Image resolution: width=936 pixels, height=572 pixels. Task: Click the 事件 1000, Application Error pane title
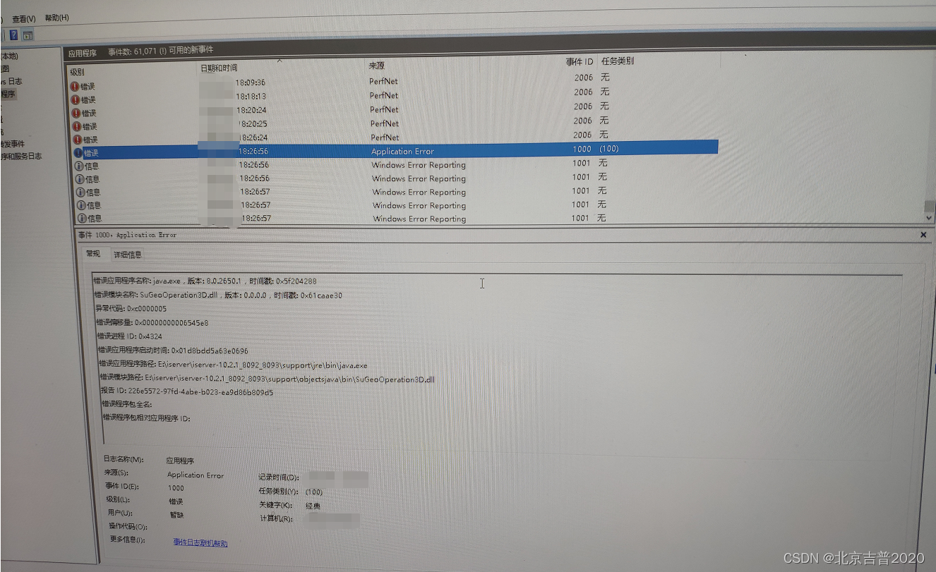click(x=127, y=235)
